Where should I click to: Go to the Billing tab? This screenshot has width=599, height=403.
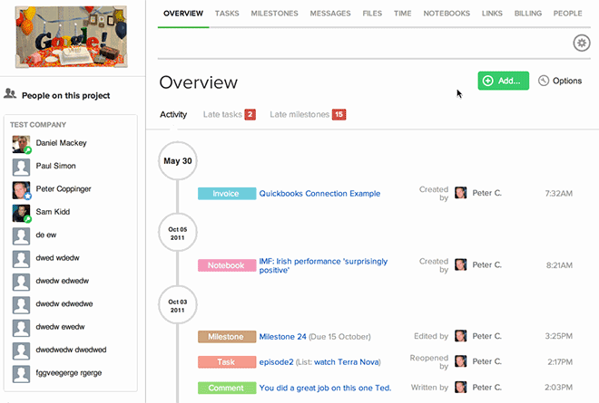pos(527,14)
